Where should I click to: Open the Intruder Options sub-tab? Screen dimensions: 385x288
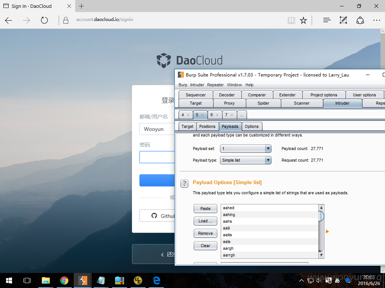coord(252,126)
